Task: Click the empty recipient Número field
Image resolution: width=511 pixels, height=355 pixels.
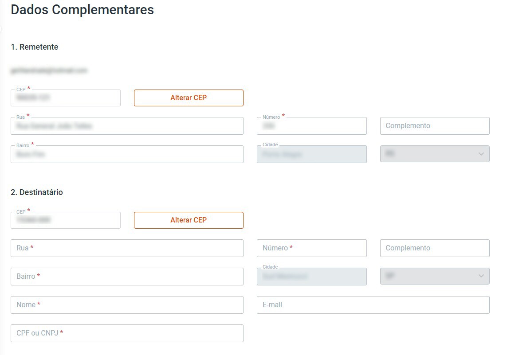Action: tap(311, 248)
